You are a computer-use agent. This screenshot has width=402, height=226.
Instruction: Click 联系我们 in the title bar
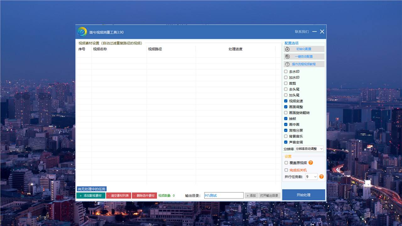301,32
